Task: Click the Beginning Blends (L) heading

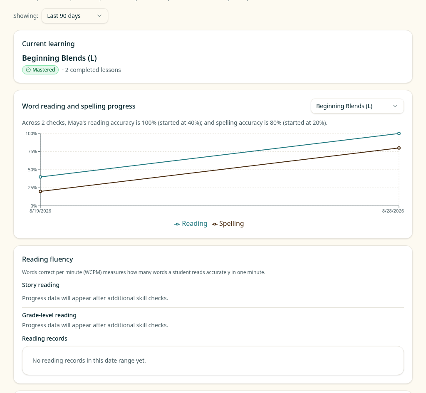Action: 59,58
